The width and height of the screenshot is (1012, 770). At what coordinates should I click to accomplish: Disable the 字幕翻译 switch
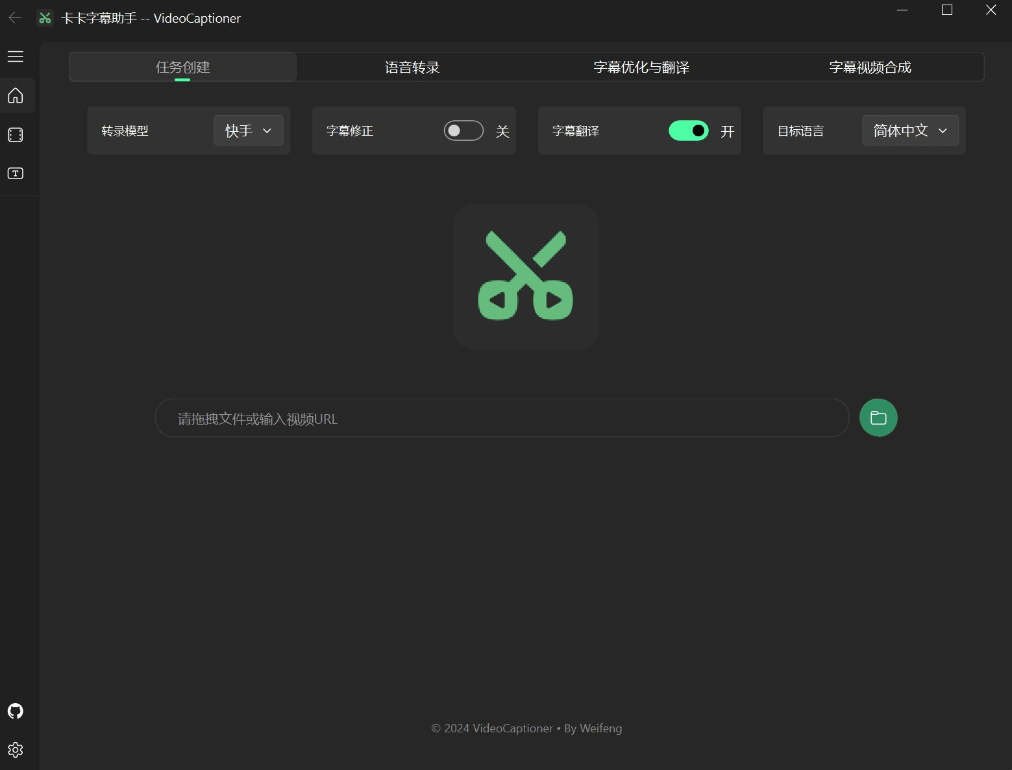click(x=688, y=130)
